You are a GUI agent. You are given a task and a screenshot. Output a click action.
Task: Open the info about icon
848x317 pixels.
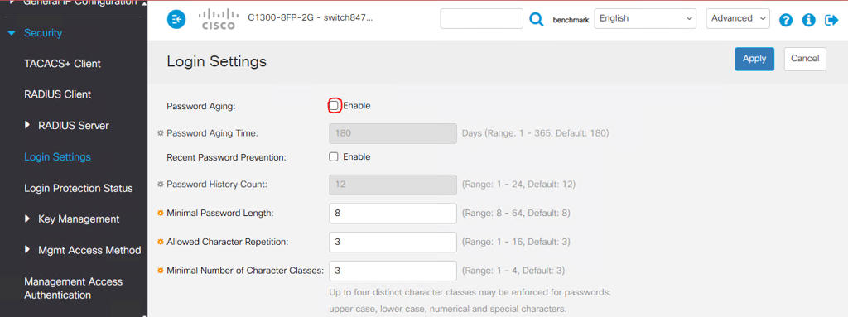click(x=808, y=20)
